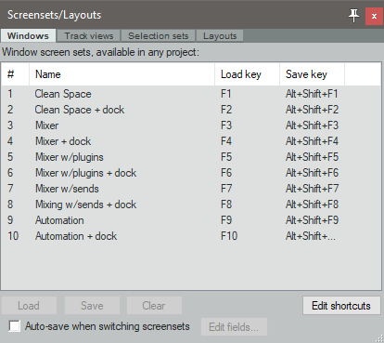Switch to the Track views tab
384x343 pixels.
point(89,36)
